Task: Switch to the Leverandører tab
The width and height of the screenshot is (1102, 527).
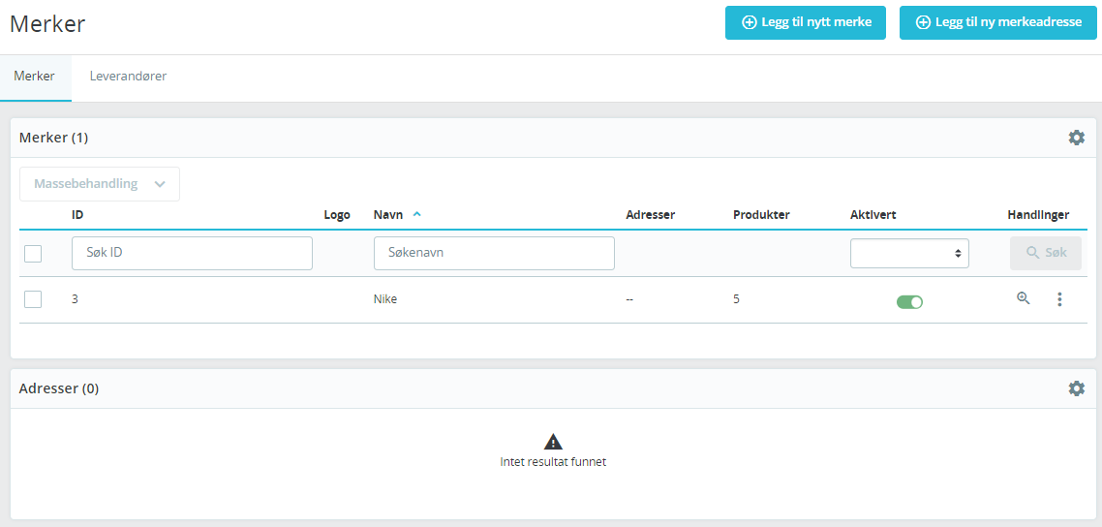Action: tap(128, 77)
